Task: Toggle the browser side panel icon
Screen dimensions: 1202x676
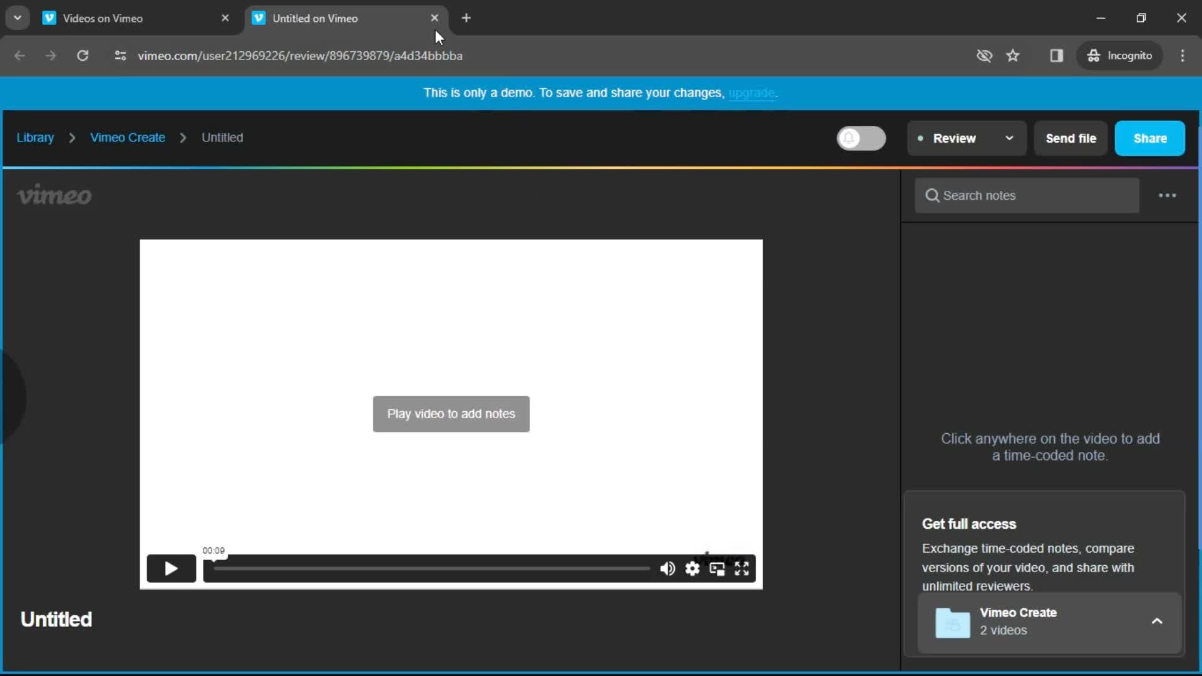Action: pyautogui.click(x=1056, y=56)
